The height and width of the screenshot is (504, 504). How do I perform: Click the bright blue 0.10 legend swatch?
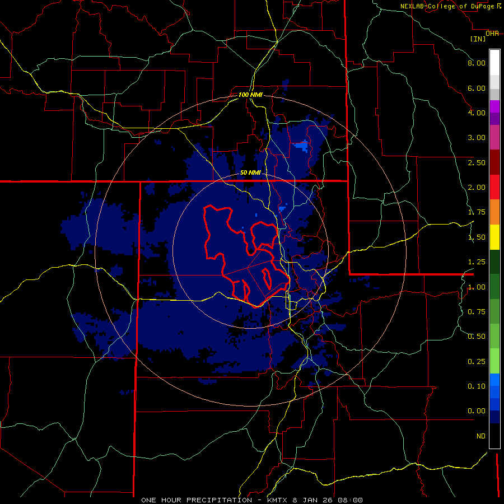[x=494, y=380]
